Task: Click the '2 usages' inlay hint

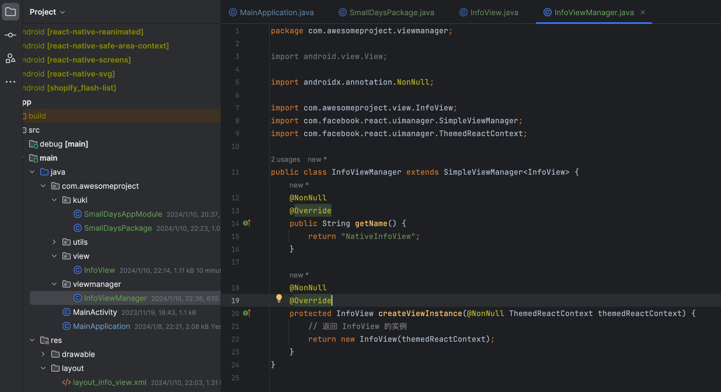Action: coord(285,159)
